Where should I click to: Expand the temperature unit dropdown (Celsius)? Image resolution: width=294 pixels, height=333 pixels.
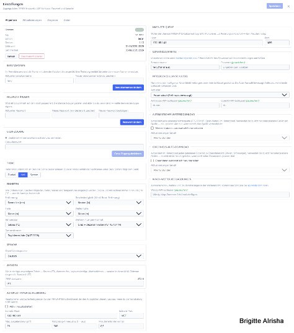39,224
